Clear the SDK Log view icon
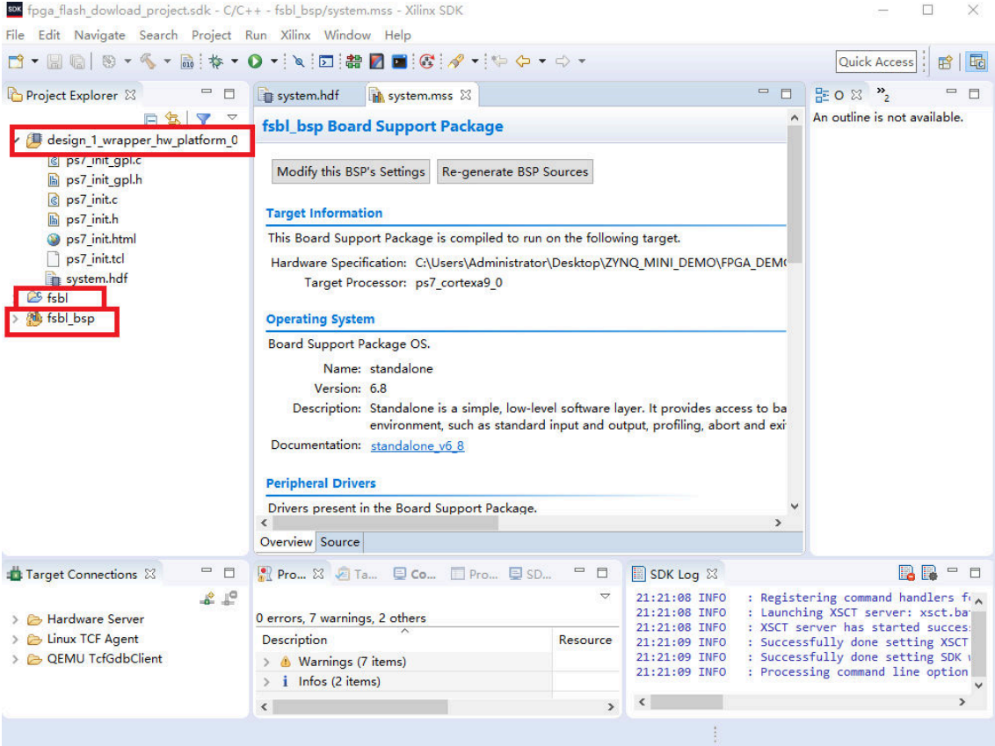This screenshot has width=995, height=746. coord(906,573)
